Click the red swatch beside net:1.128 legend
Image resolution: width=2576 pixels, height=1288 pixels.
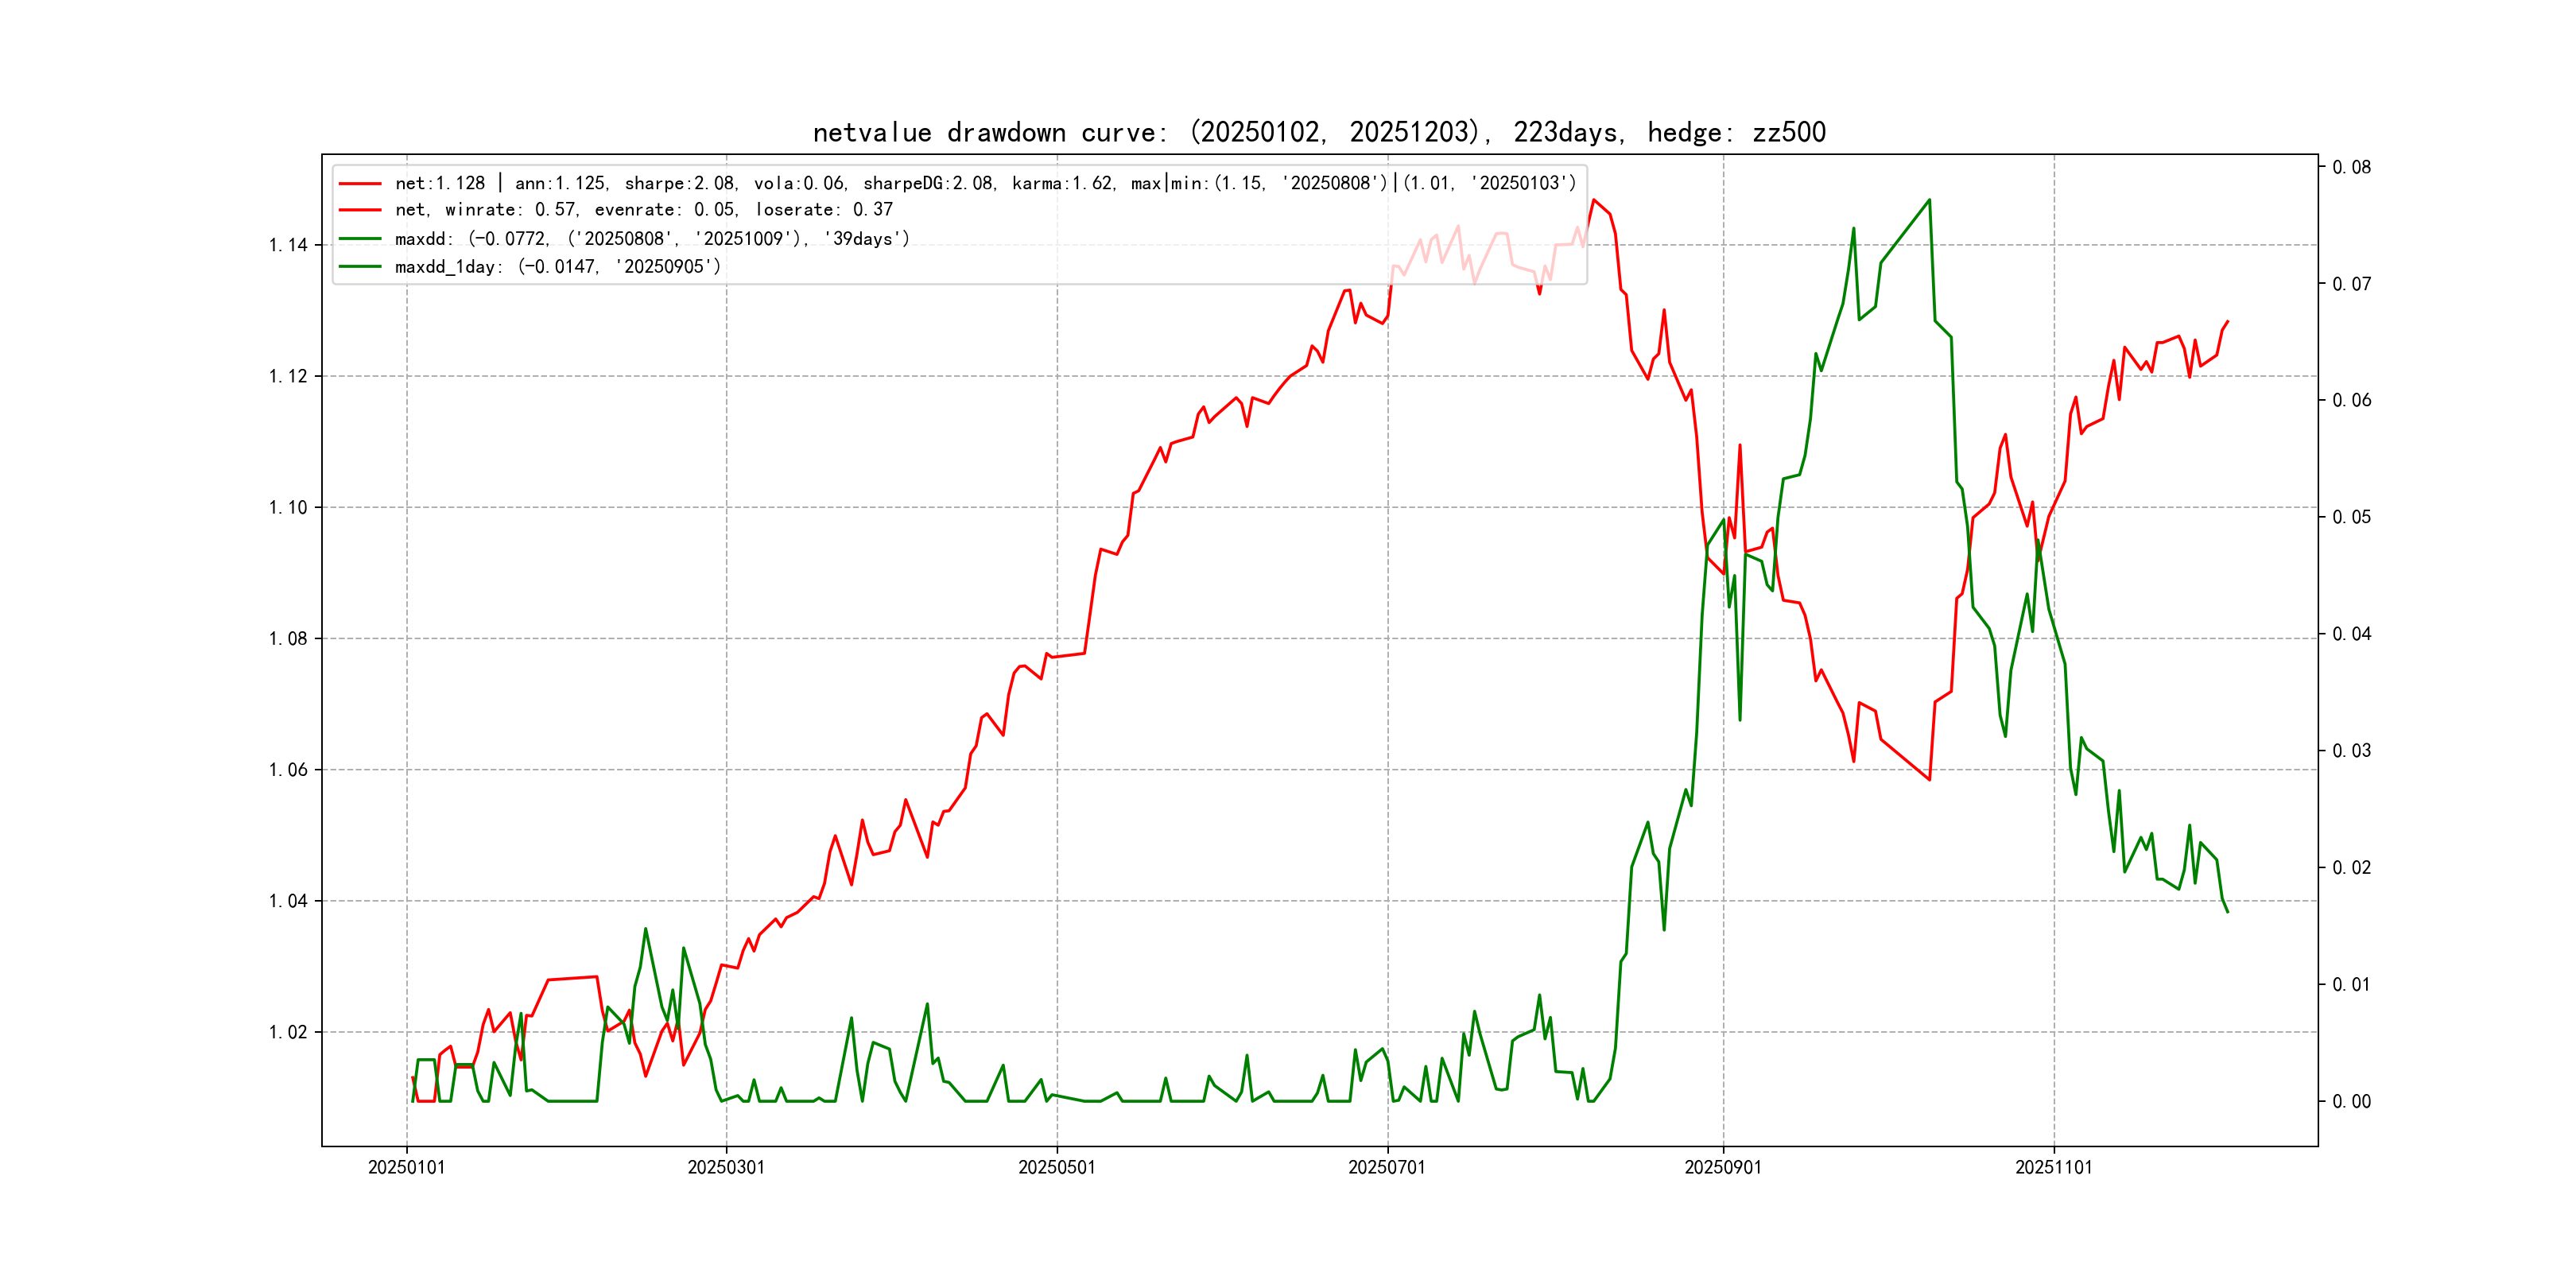(x=360, y=184)
